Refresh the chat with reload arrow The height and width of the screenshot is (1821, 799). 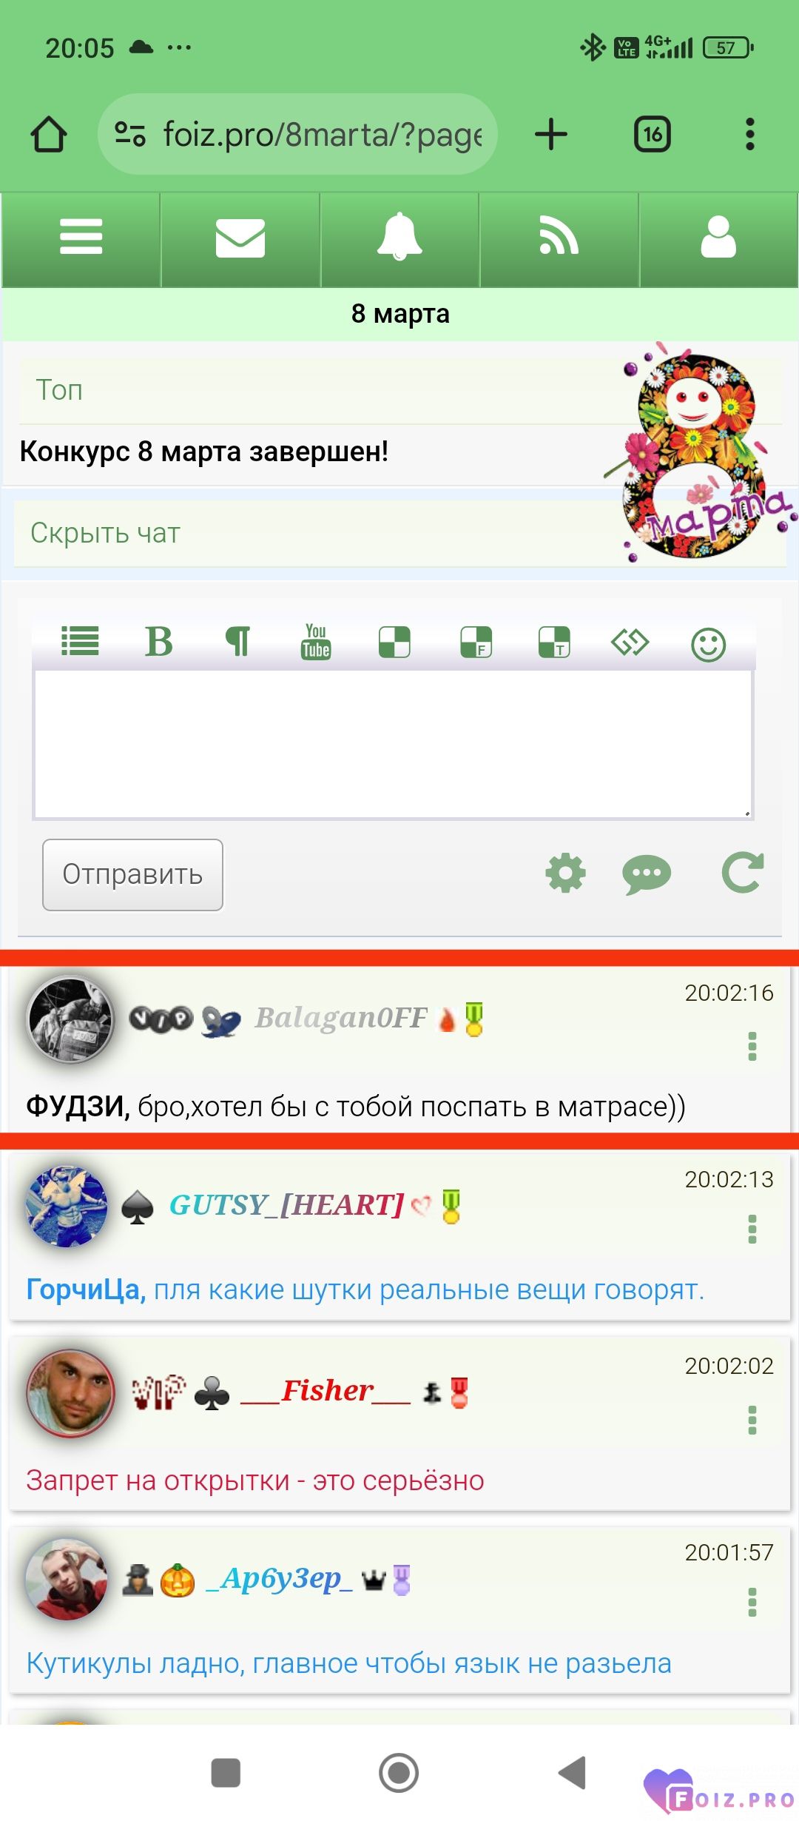click(742, 873)
